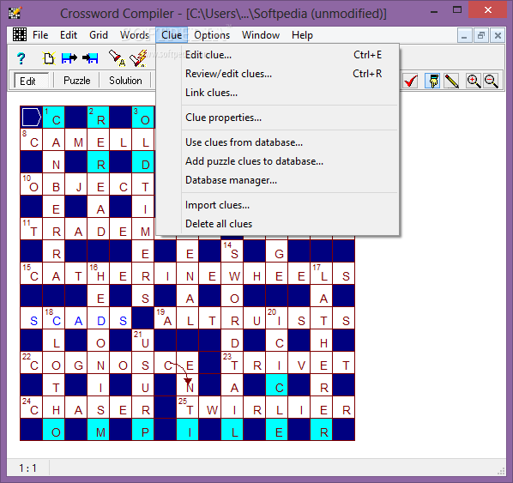
Task: Switch to Puzzle view mode
Action: (77, 81)
